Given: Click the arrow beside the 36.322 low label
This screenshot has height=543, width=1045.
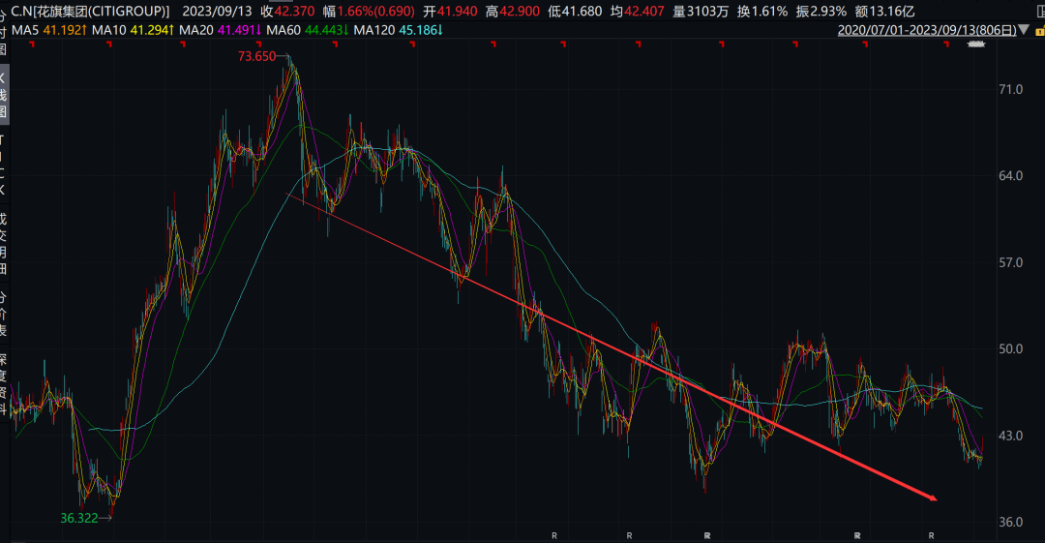Looking at the screenshot, I should tap(104, 518).
